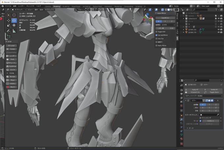
Task: Open the モディファイアーを追加 dropdown
Action: coord(201,97)
